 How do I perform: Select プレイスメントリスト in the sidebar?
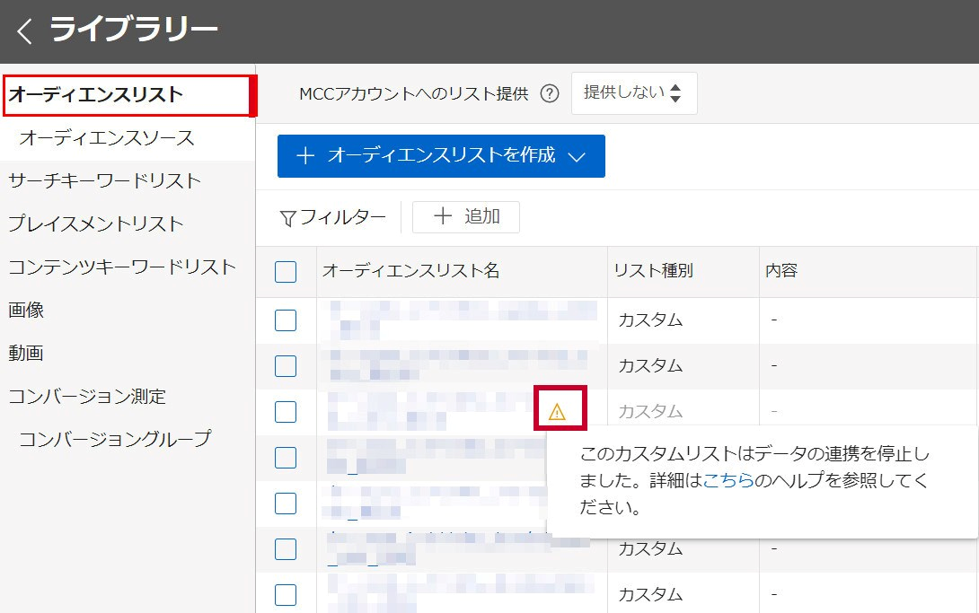[x=95, y=223]
